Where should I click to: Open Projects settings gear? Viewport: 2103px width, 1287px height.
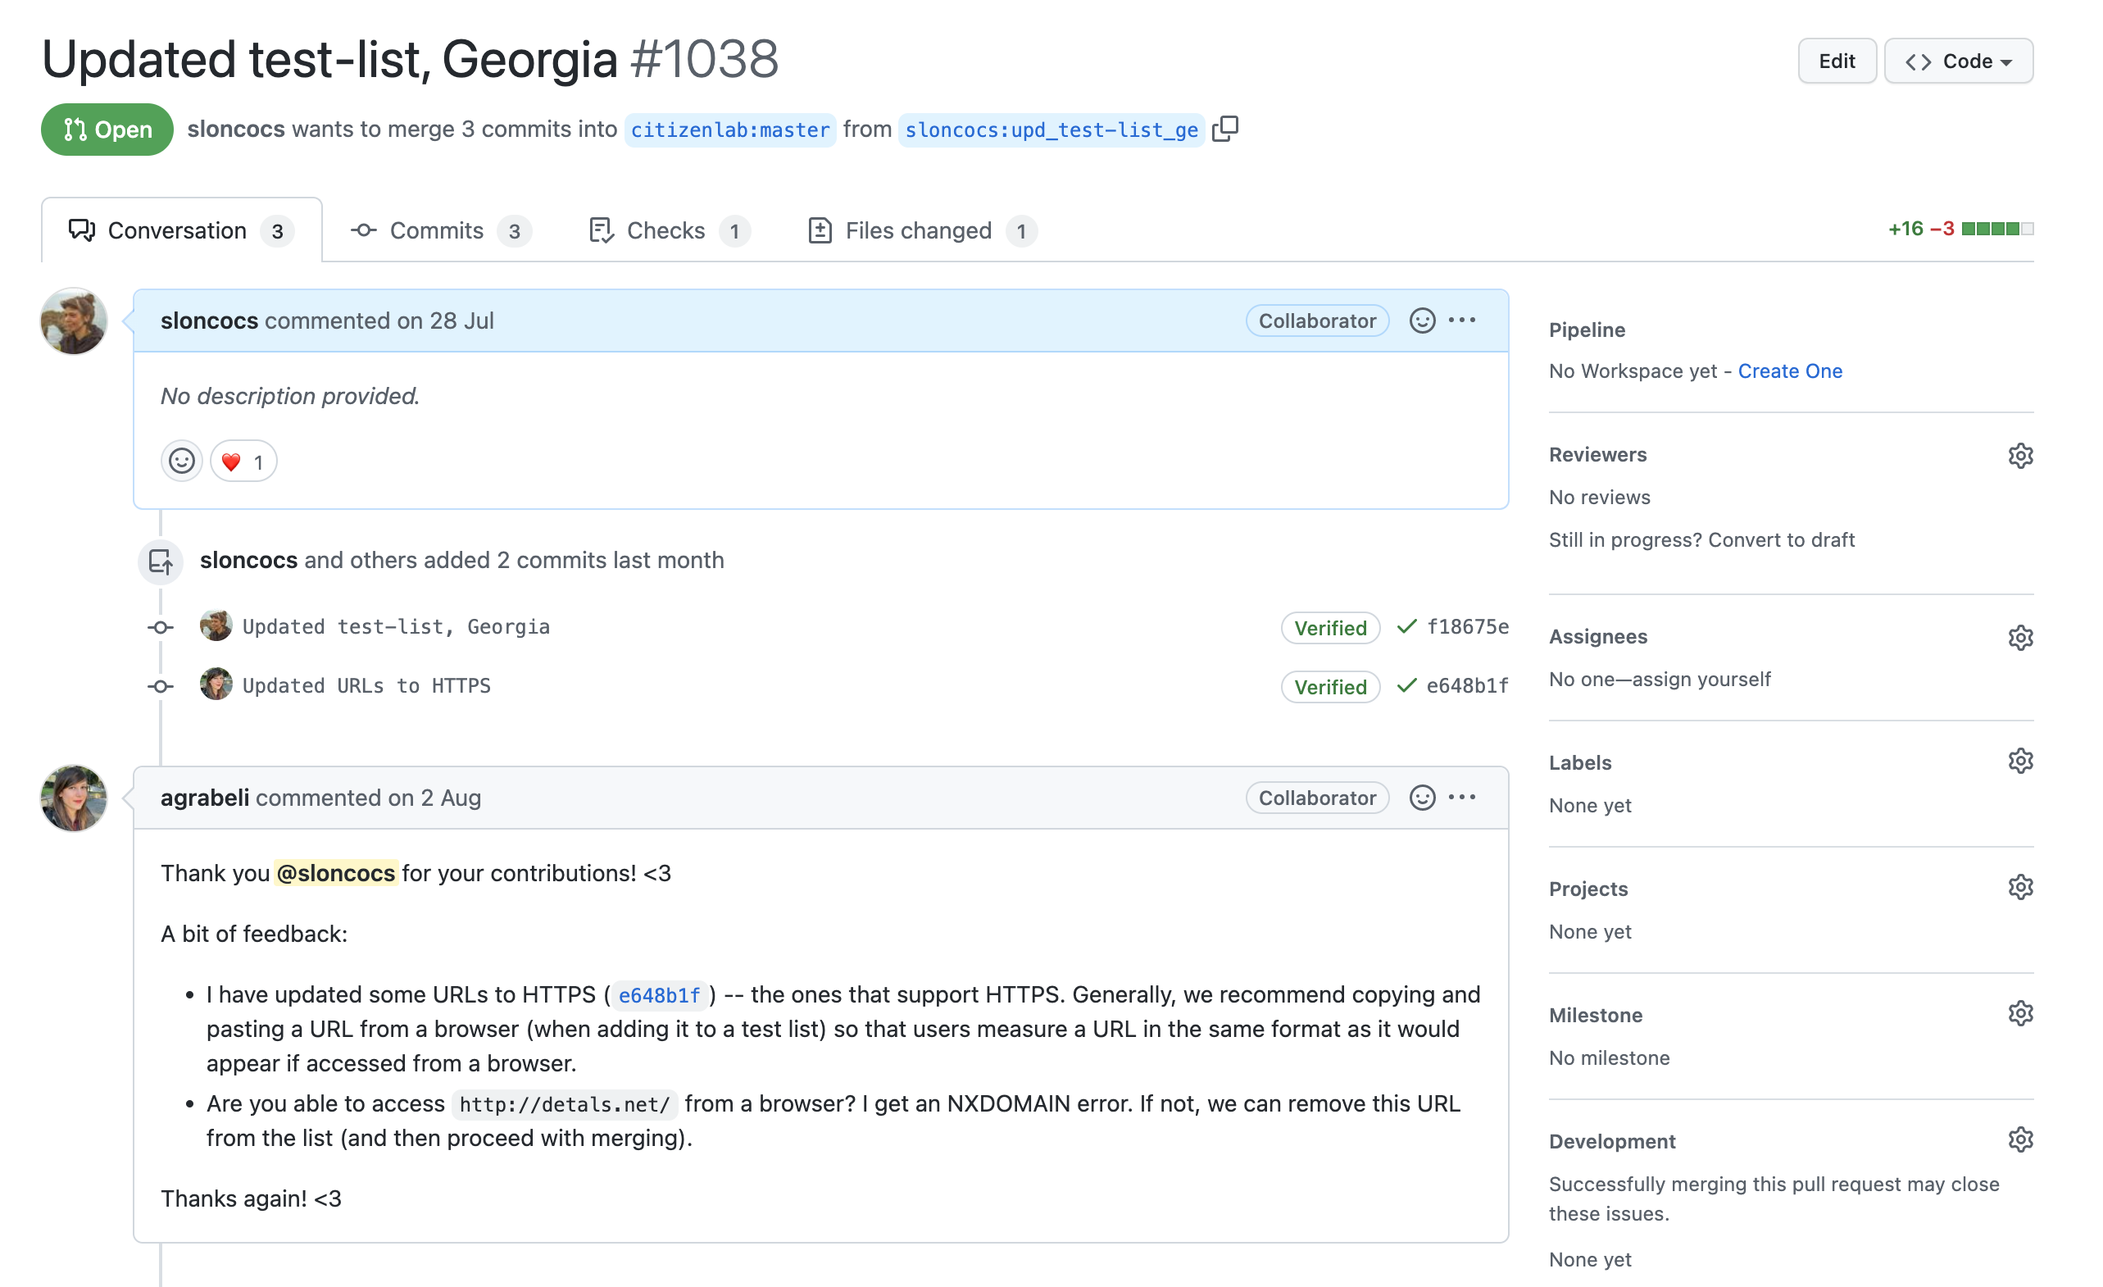point(2020,888)
